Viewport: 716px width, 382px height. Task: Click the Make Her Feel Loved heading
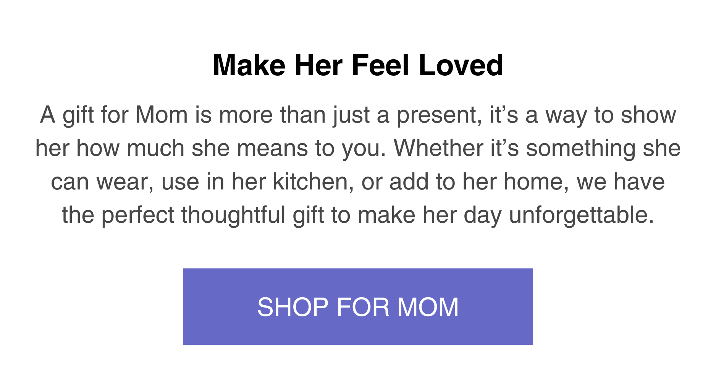(358, 65)
